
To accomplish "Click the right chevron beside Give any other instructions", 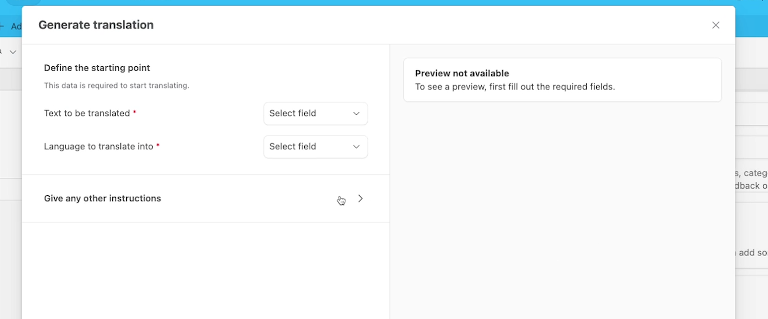I will tap(360, 199).
